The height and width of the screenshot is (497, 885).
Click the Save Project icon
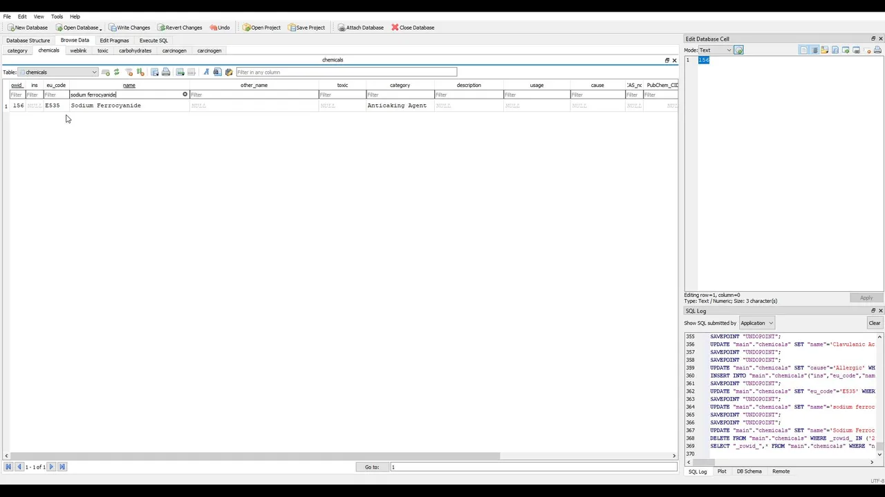point(292,28)
